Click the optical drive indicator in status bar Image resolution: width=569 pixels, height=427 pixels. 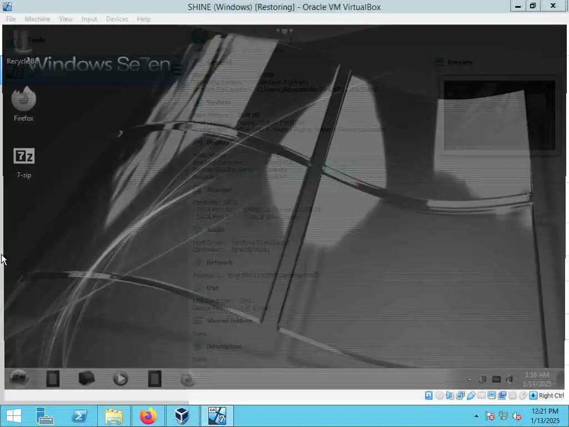[x=440, y=395]
